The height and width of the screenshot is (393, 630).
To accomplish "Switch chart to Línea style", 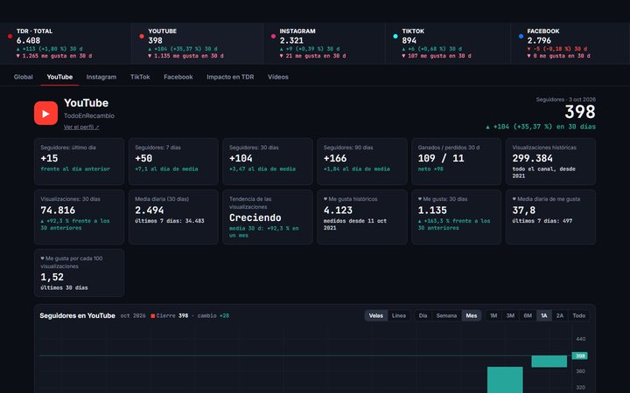I will pyautogui.click(x=399, y=315).
